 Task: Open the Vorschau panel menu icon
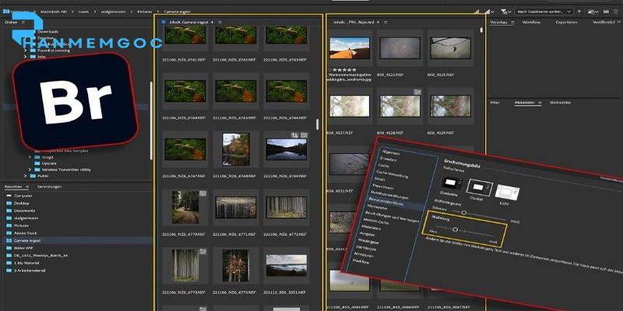tap(512, 23)
